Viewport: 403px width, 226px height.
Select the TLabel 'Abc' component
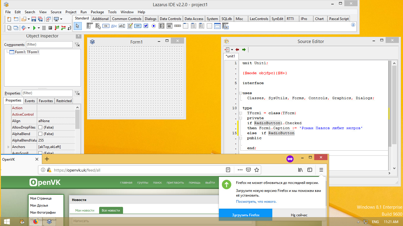[114, 26]
